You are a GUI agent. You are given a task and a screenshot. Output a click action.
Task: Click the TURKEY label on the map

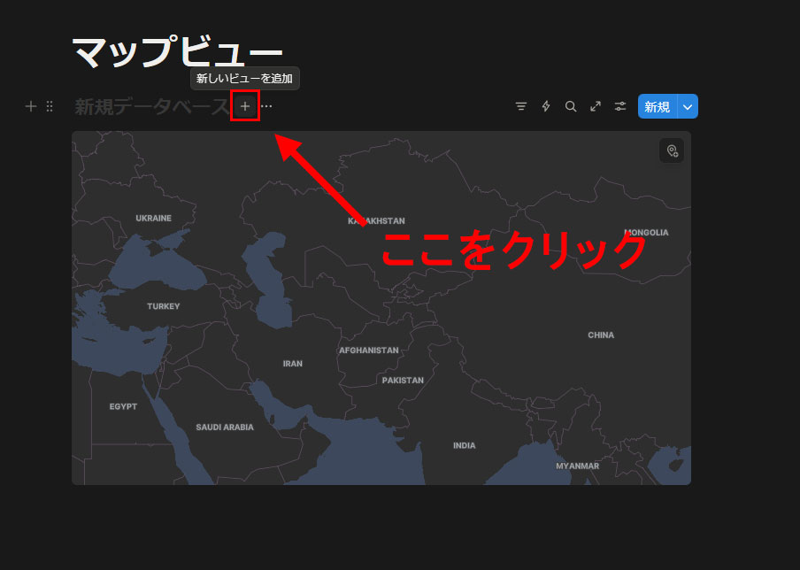click(164, 307)
